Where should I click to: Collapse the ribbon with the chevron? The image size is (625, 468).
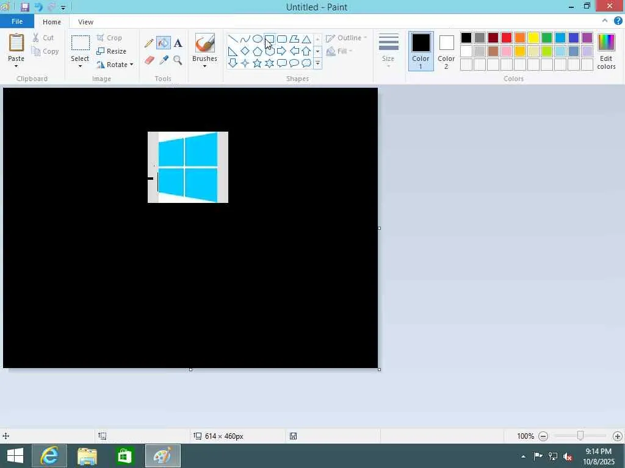605,21
